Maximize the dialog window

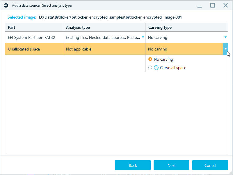(213, 5)
